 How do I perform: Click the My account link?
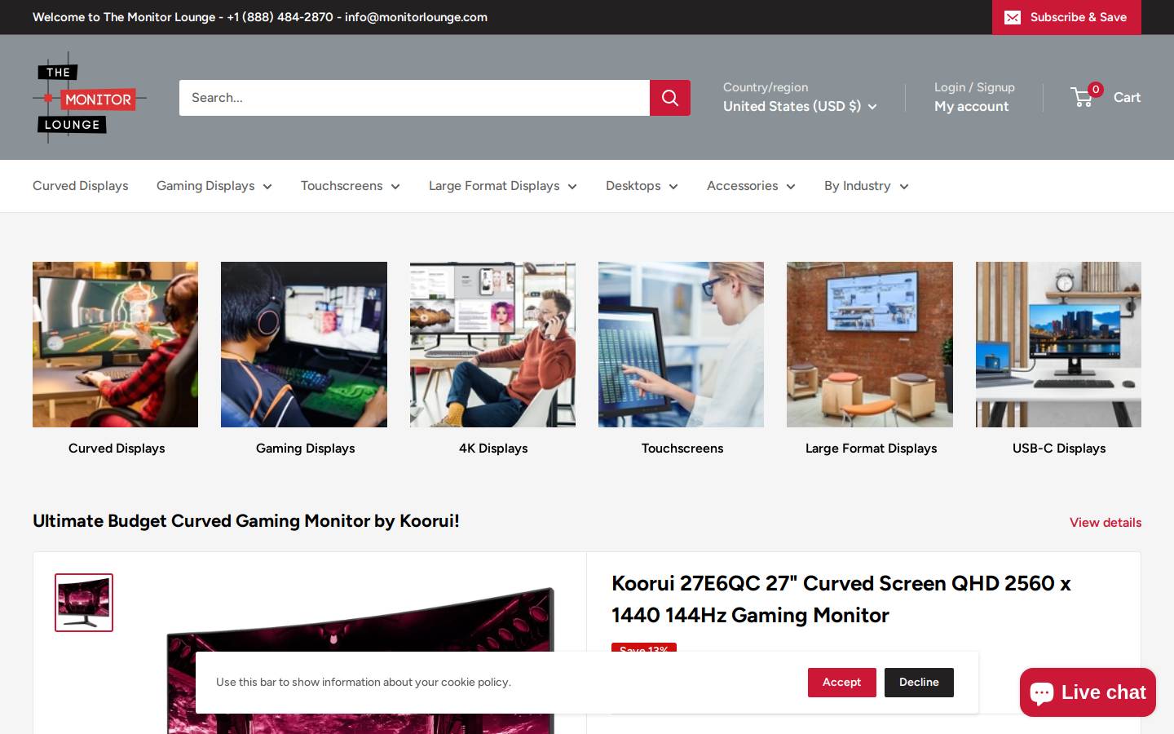pyautogui.click(x=972, y=106)
